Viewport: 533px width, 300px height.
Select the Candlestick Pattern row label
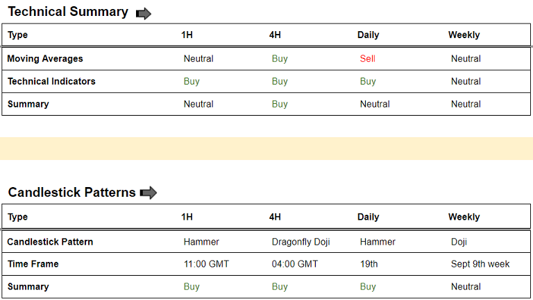click(x=50, y=242)
